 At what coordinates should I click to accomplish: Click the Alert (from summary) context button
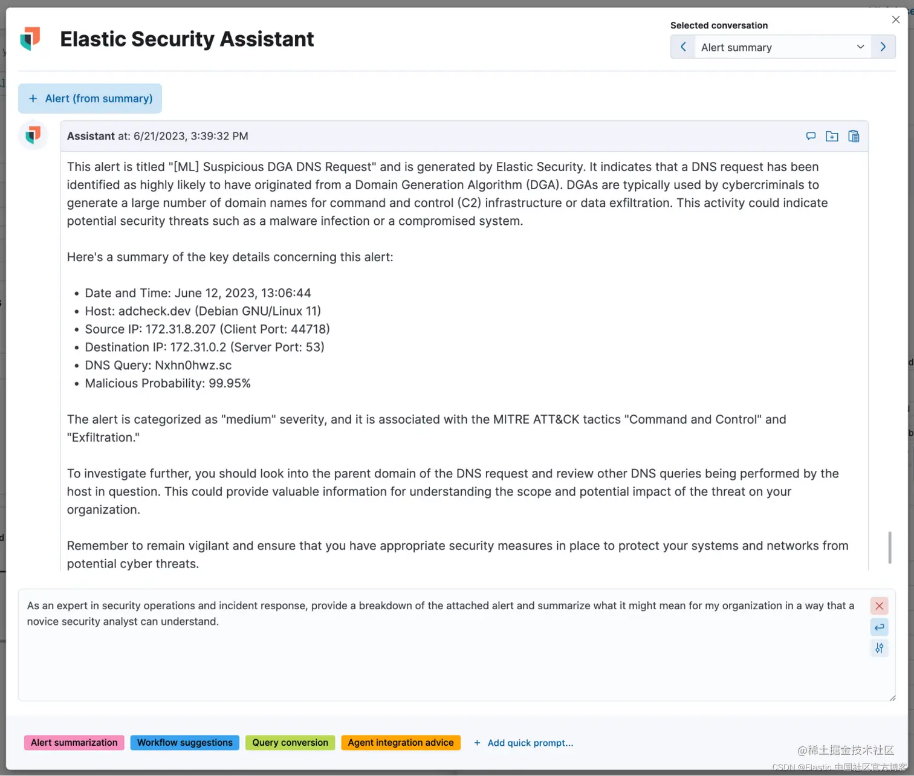coord(90,99)
